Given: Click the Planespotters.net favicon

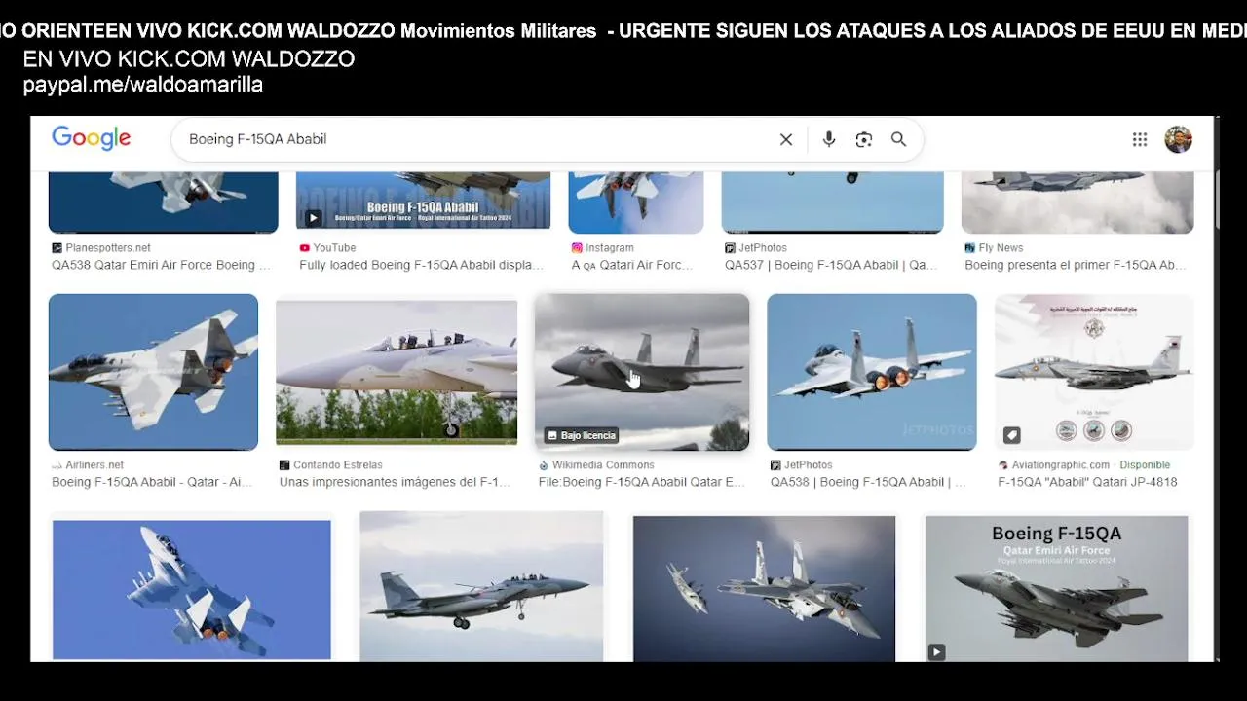Looking at the screenshot, I should (57, 248).
